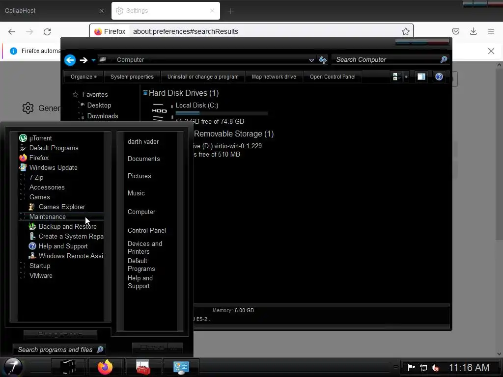Open Firefox from the taskbar

pos(105,367)
